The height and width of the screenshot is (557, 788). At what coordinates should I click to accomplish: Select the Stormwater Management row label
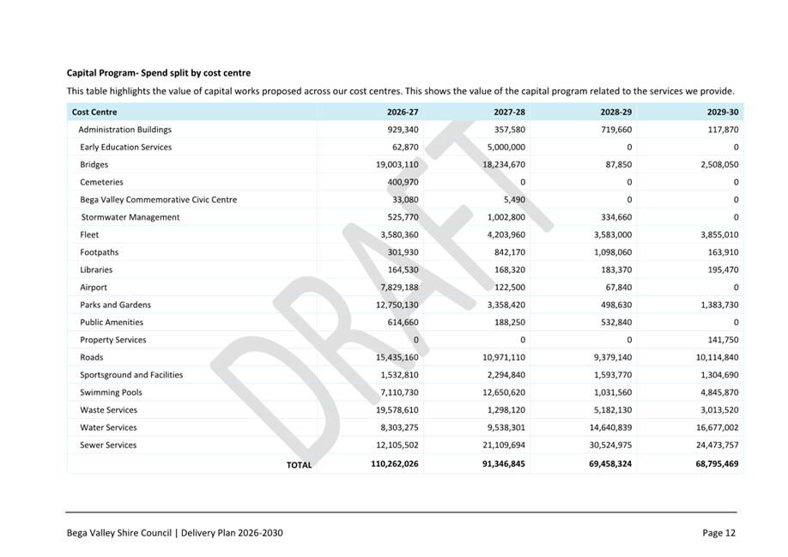(x=130, y=217)
